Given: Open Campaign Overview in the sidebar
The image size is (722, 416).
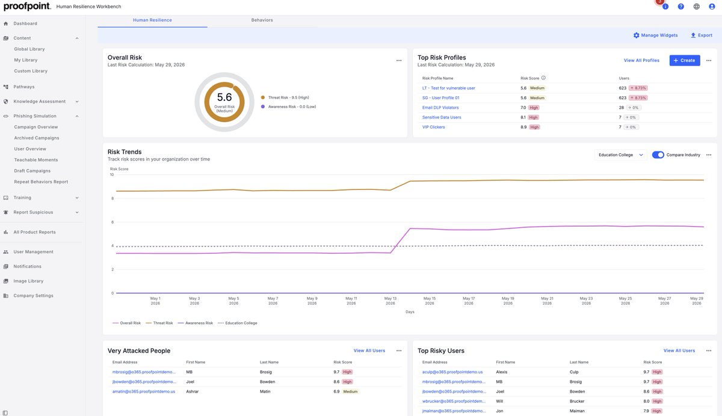Looking at the screenshot, I should tap(36, 127).
